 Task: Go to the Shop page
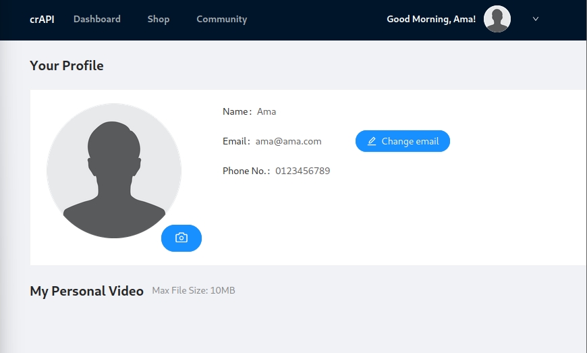point(159,19)
